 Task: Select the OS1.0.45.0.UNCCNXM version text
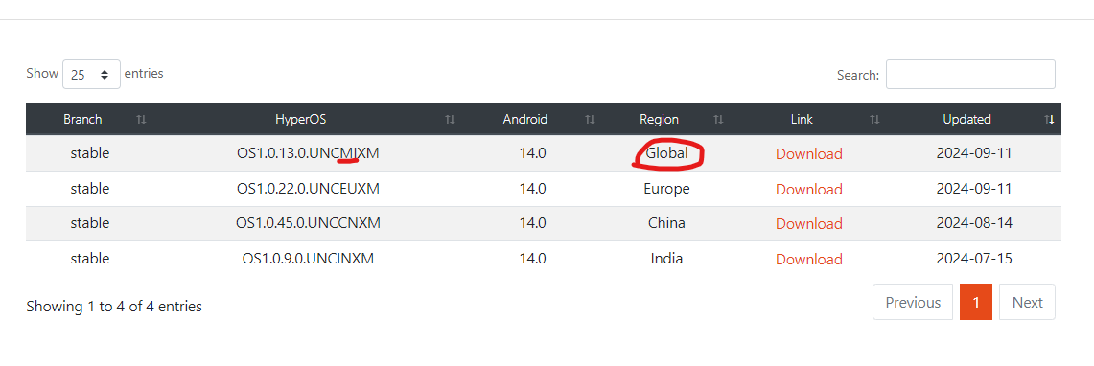(x=308, y=223)
